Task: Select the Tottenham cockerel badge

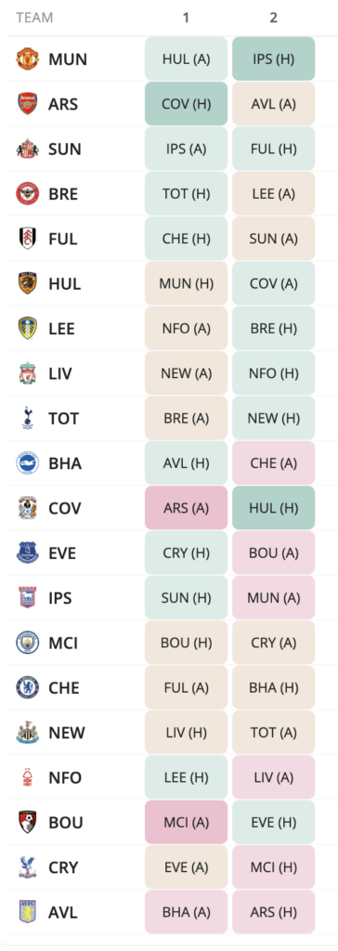Action: tap(27, 418)
